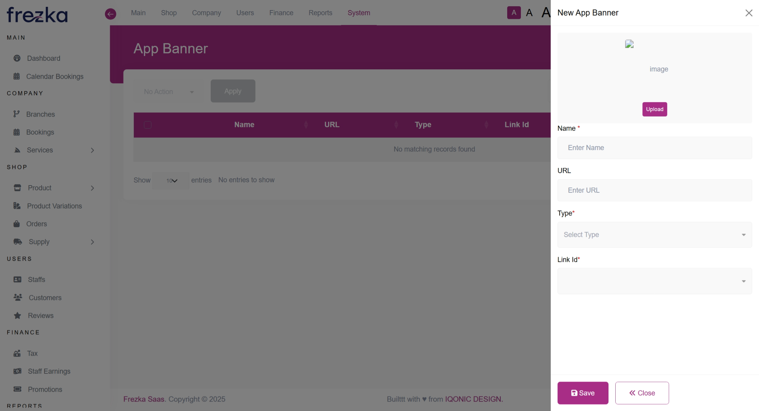Click the Upload image button
Screen dimensions: 759x411
(654, 109)
